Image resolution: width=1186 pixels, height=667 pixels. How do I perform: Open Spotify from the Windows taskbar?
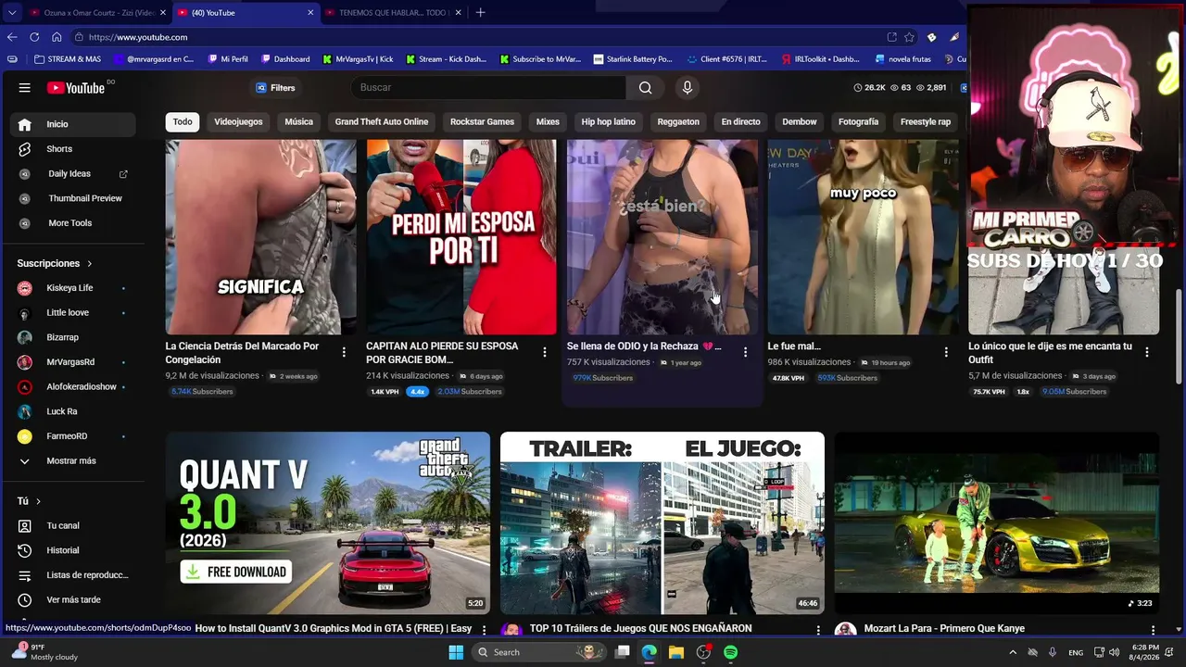pos(730,652)
